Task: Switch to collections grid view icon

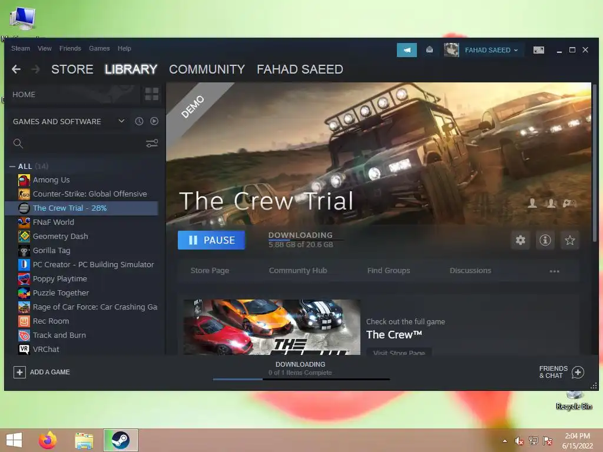Action: point(151,94)
